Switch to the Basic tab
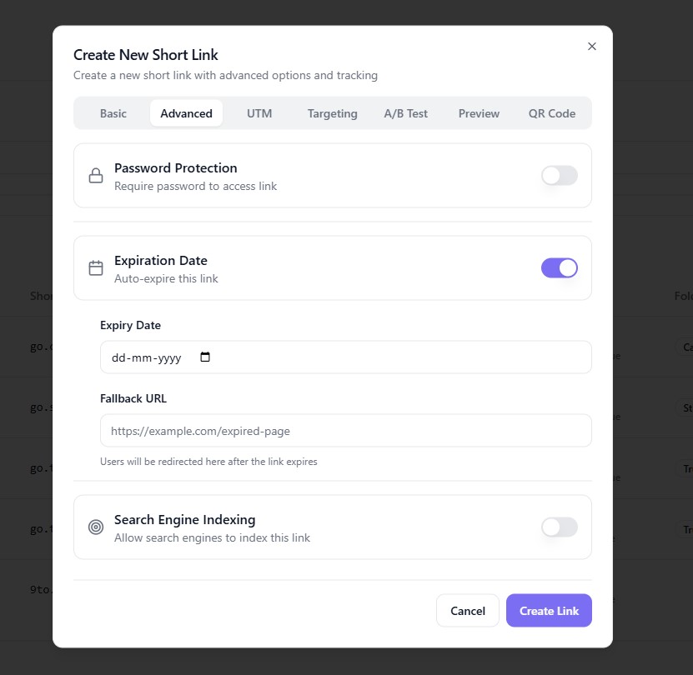 [x=113, y=113]
